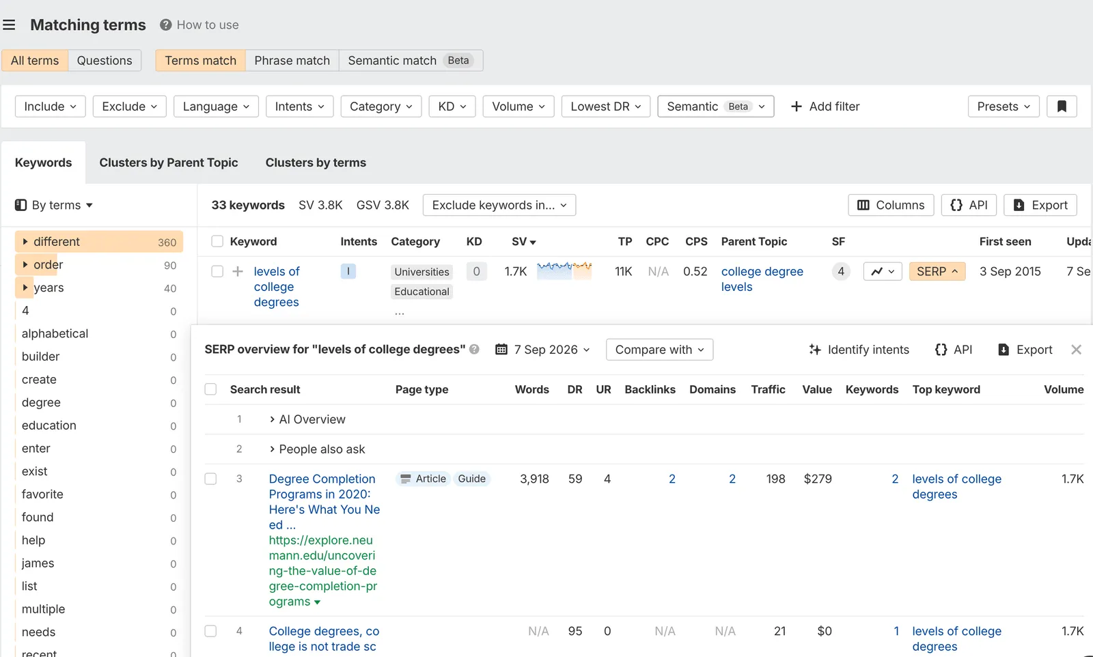The image size is (1093, 657).
Task: Open the hamburger navigation menu
Action: [9, 25]
